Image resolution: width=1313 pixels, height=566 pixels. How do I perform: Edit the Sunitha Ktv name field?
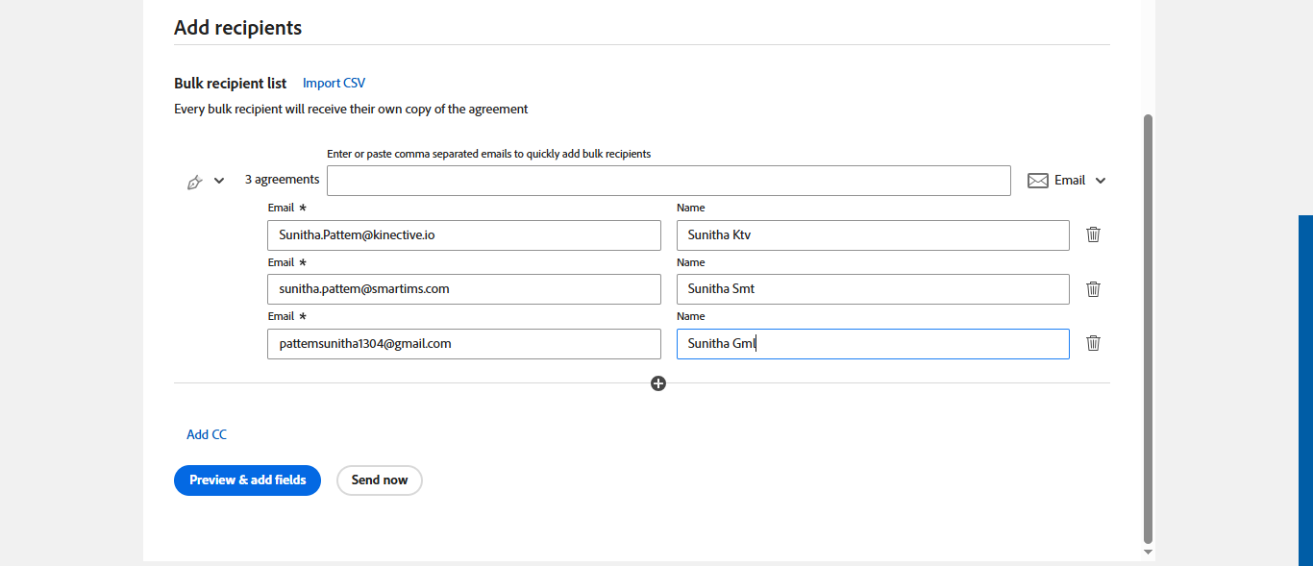[872, 235]
